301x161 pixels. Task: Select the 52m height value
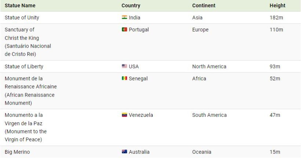pos(275,79)
